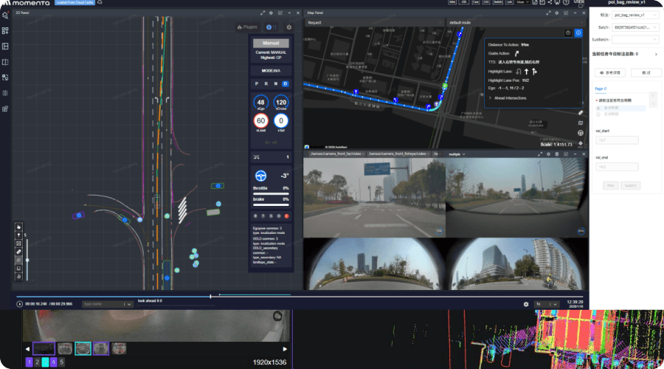The width and height of the screenshot is (664, 369).
Task: Select the first radio option under Page 0
Action: coord(598,108)
